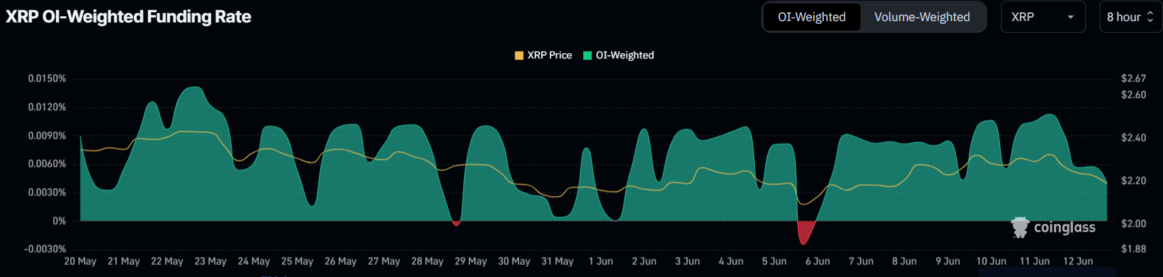
Task: Click the 31 May date label
Action: [x=557, y=261]
